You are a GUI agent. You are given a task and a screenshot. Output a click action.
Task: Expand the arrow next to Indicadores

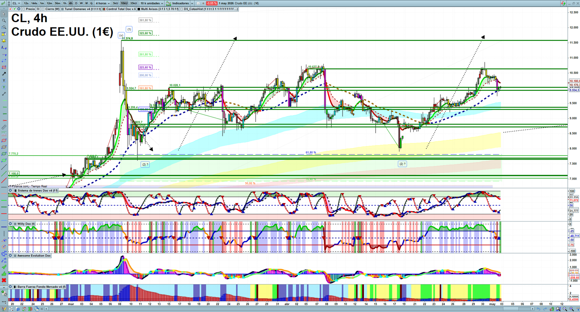(x=192, y=3)
